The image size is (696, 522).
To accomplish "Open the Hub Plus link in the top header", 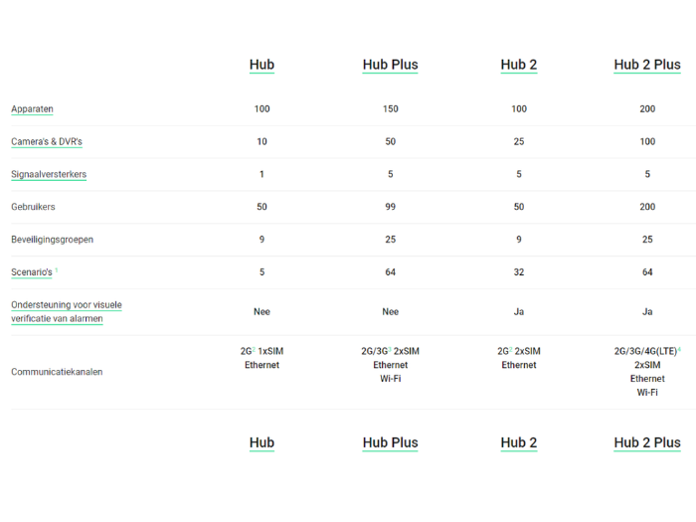I will (x=390, y=65).
